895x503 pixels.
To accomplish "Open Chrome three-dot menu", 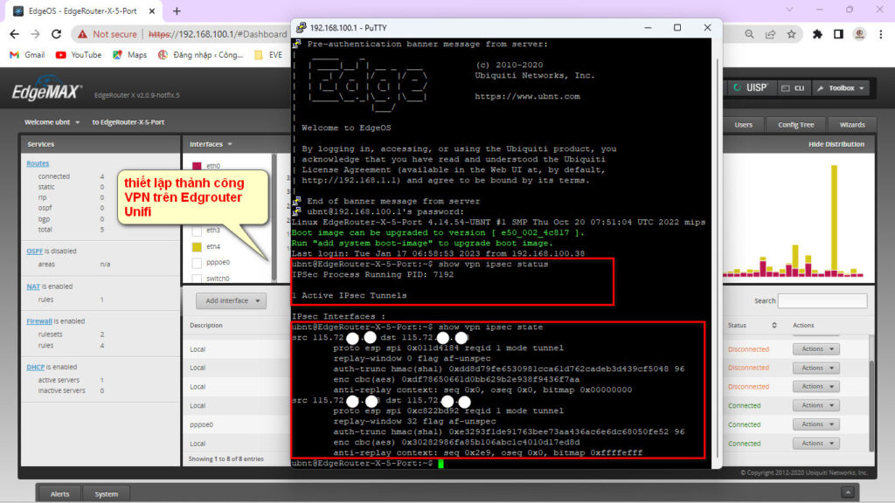I will (882, 34).
